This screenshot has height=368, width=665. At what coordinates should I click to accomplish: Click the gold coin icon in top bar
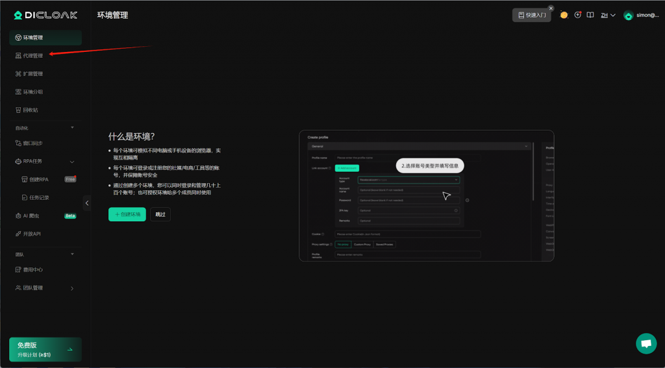564,15
